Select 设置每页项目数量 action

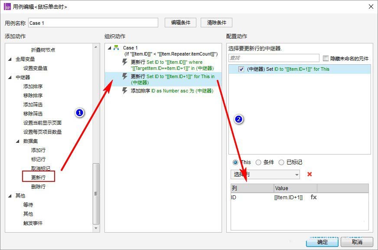tap(42, 132)
